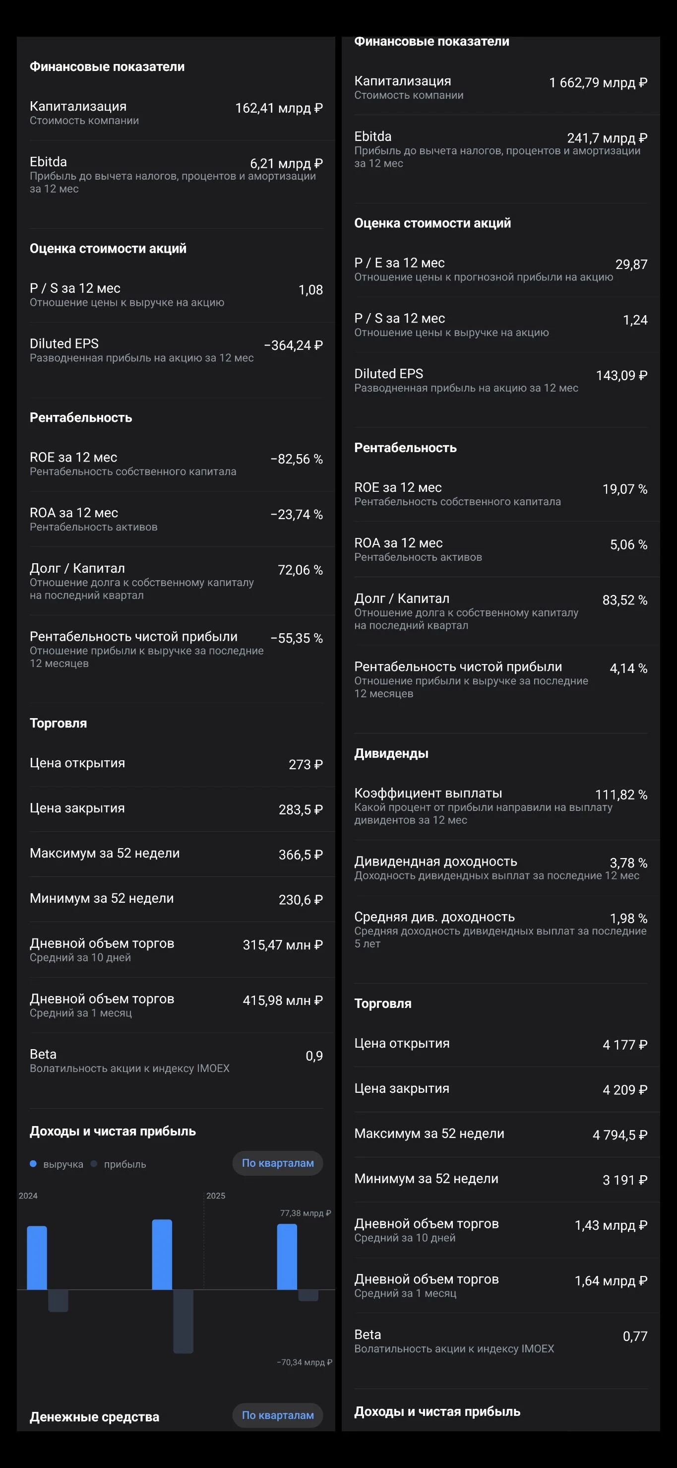Tap Долг / Капитал 72,06 % row
This screenshot has width=677, height=1468.
click(x=176, y=581)
